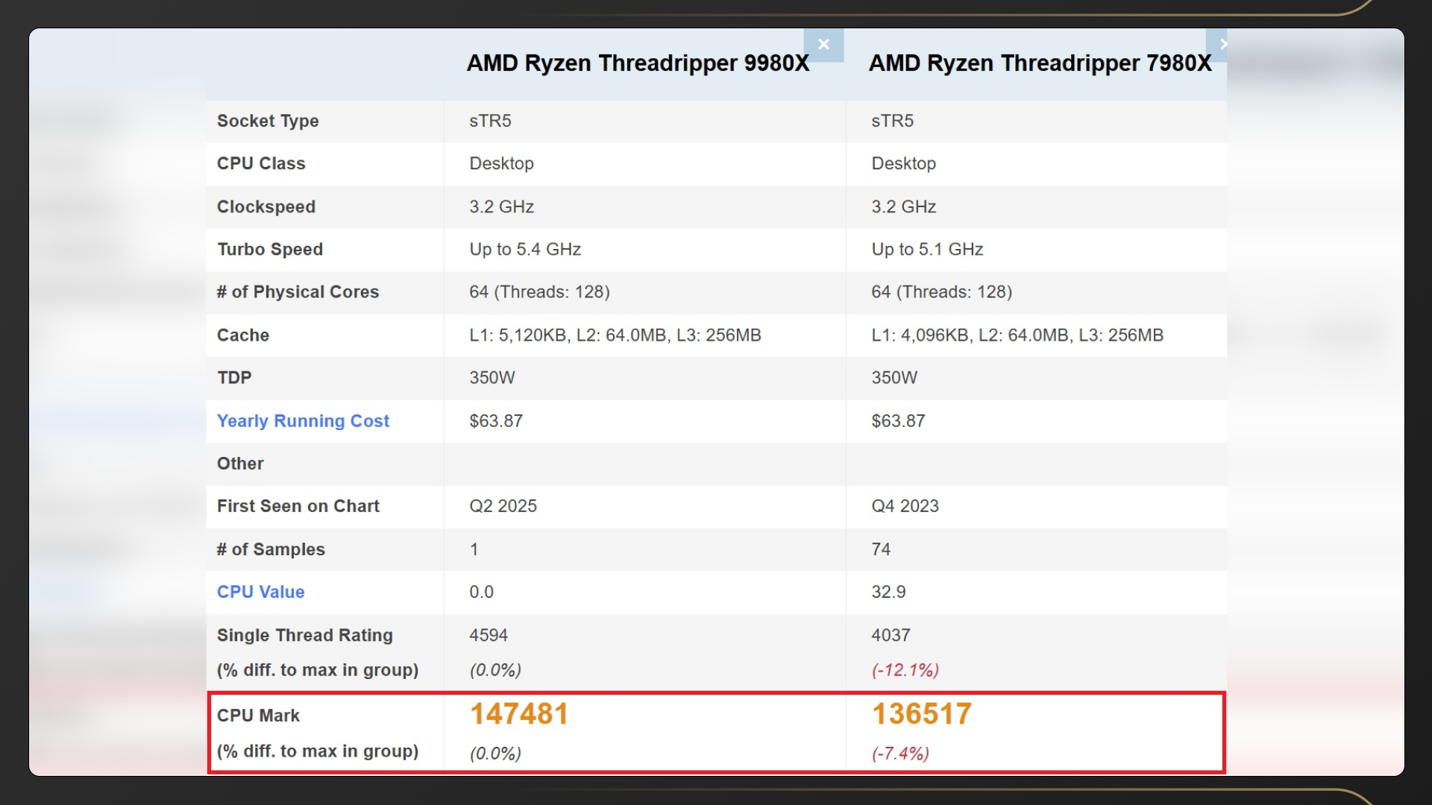Click the Q4 2023 value
This screenshot has width=1432, height=805.
pyautogui.click(x=905, y=506)
